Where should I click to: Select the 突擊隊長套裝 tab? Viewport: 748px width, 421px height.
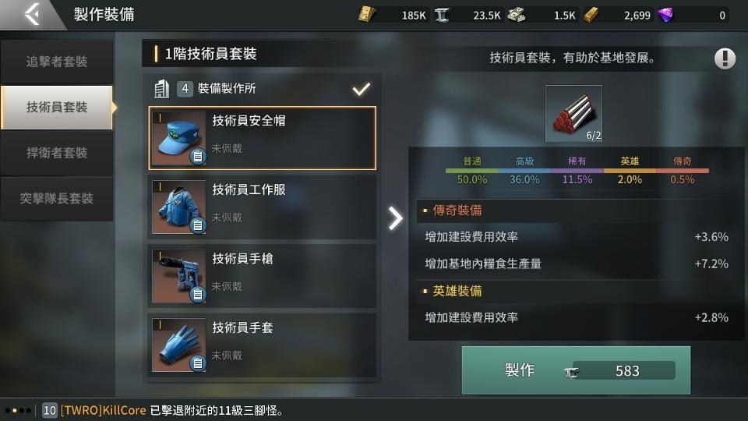[57, 199]
